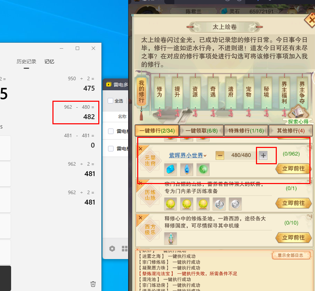Select the 962 - 480 = 482 history entry
315x291 pixels.
[79, 112]
